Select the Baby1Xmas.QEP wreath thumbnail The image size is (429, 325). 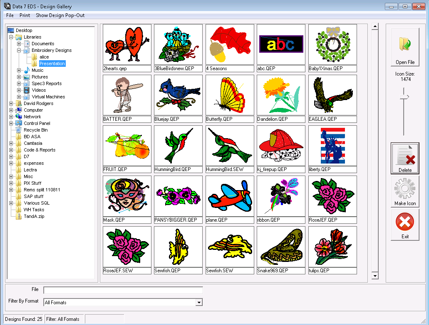click(x=332, y=44)
